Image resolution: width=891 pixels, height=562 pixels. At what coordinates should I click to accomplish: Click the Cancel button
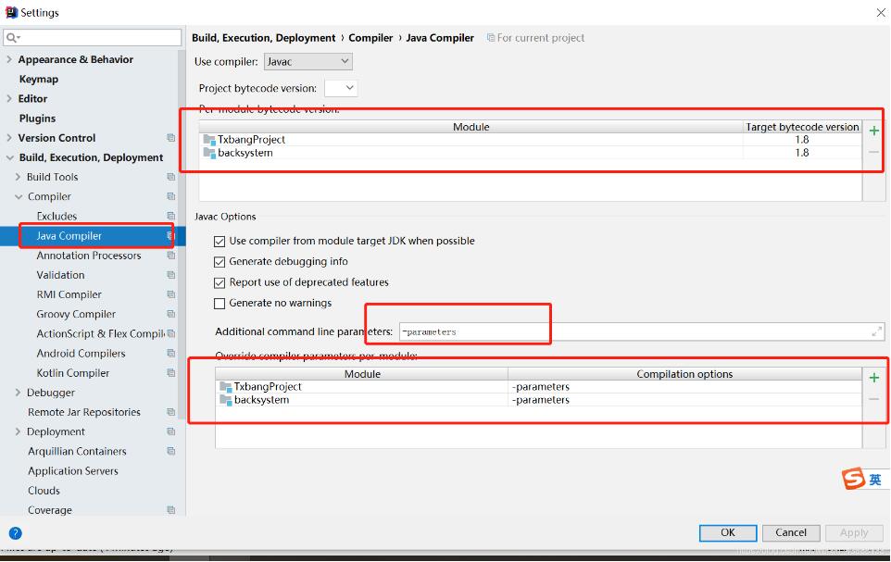pyautogui.click(x=791, y=532)
